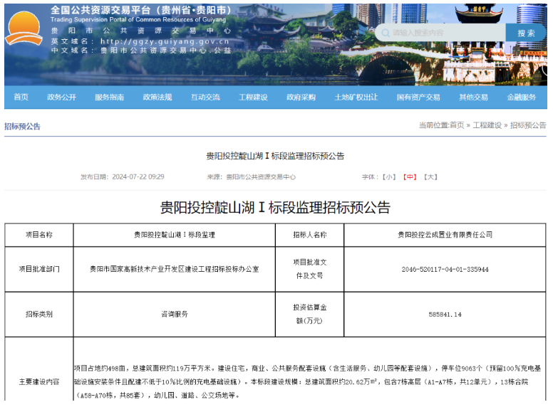Click the large 贵阳投控靛山湖Ⅰ标段监理招标预公告 heading
553x407 pixels.
[275, 207]
